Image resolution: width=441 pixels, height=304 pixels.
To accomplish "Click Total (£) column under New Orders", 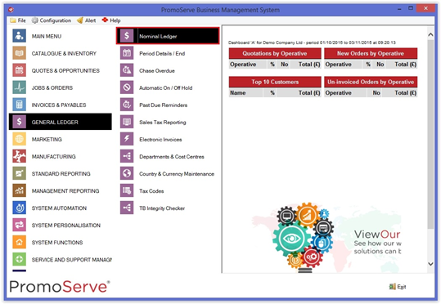I will (403, 65).
